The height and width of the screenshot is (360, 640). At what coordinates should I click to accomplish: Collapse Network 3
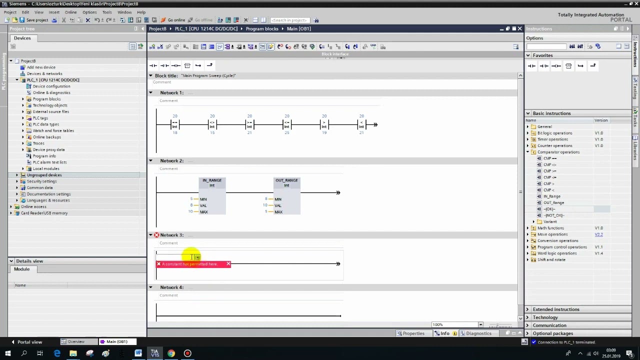[150, 234]
